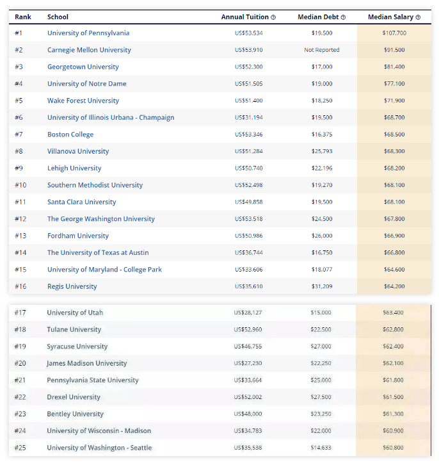The width and height of the screenshot is (439, 465).
Task: Click rank #1 cell
Action: click(x=19, y=33)
